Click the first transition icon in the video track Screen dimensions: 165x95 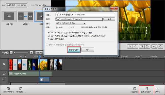tap(15, 65)
